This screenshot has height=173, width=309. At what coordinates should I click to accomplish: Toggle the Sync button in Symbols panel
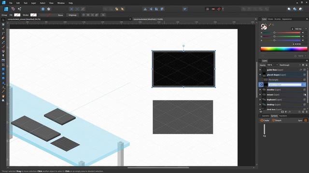(306, 121)
